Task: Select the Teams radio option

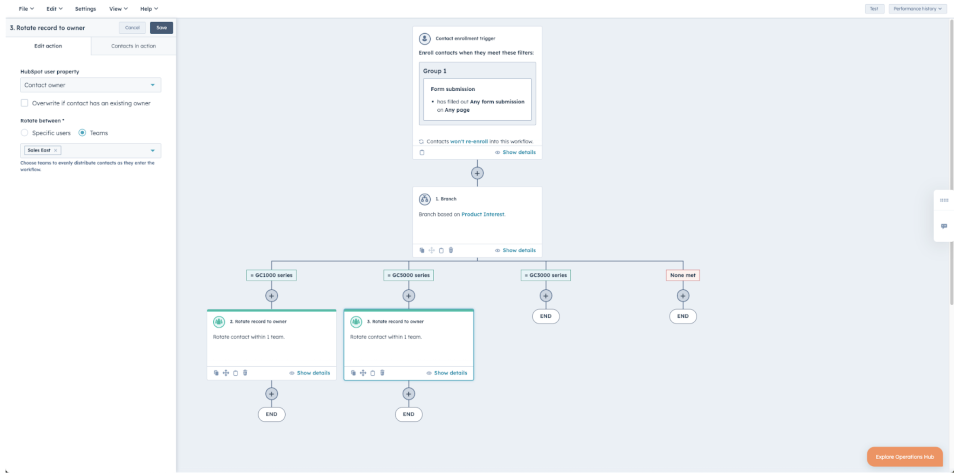Action: point(82,132)
